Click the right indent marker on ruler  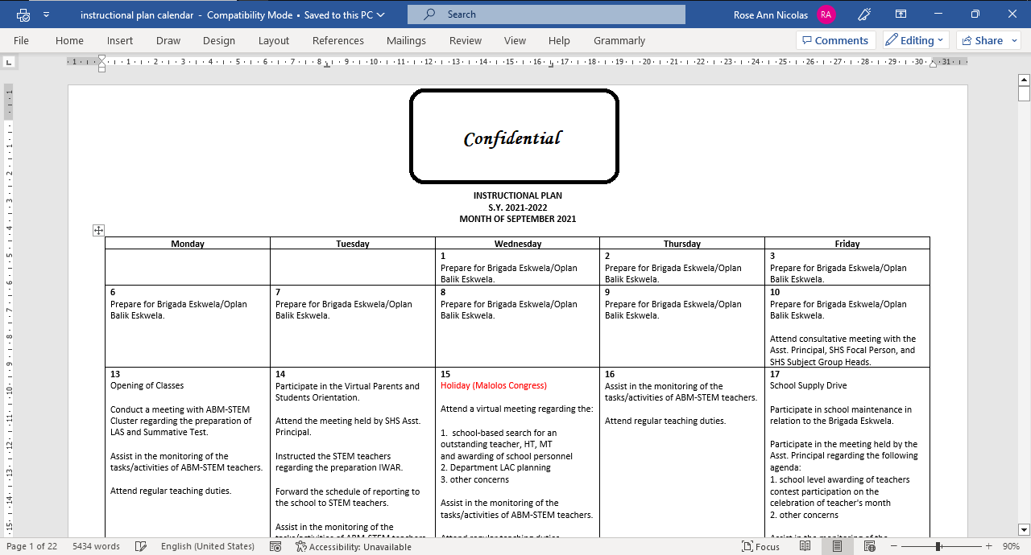[933, 64]
